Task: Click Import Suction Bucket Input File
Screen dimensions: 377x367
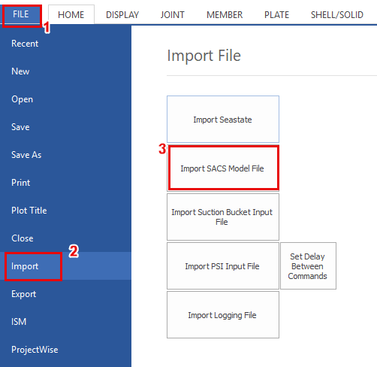Action: click(x=223, y=217)
